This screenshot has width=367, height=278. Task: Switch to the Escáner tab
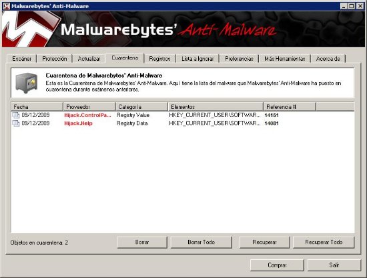(x=22, y=59)
